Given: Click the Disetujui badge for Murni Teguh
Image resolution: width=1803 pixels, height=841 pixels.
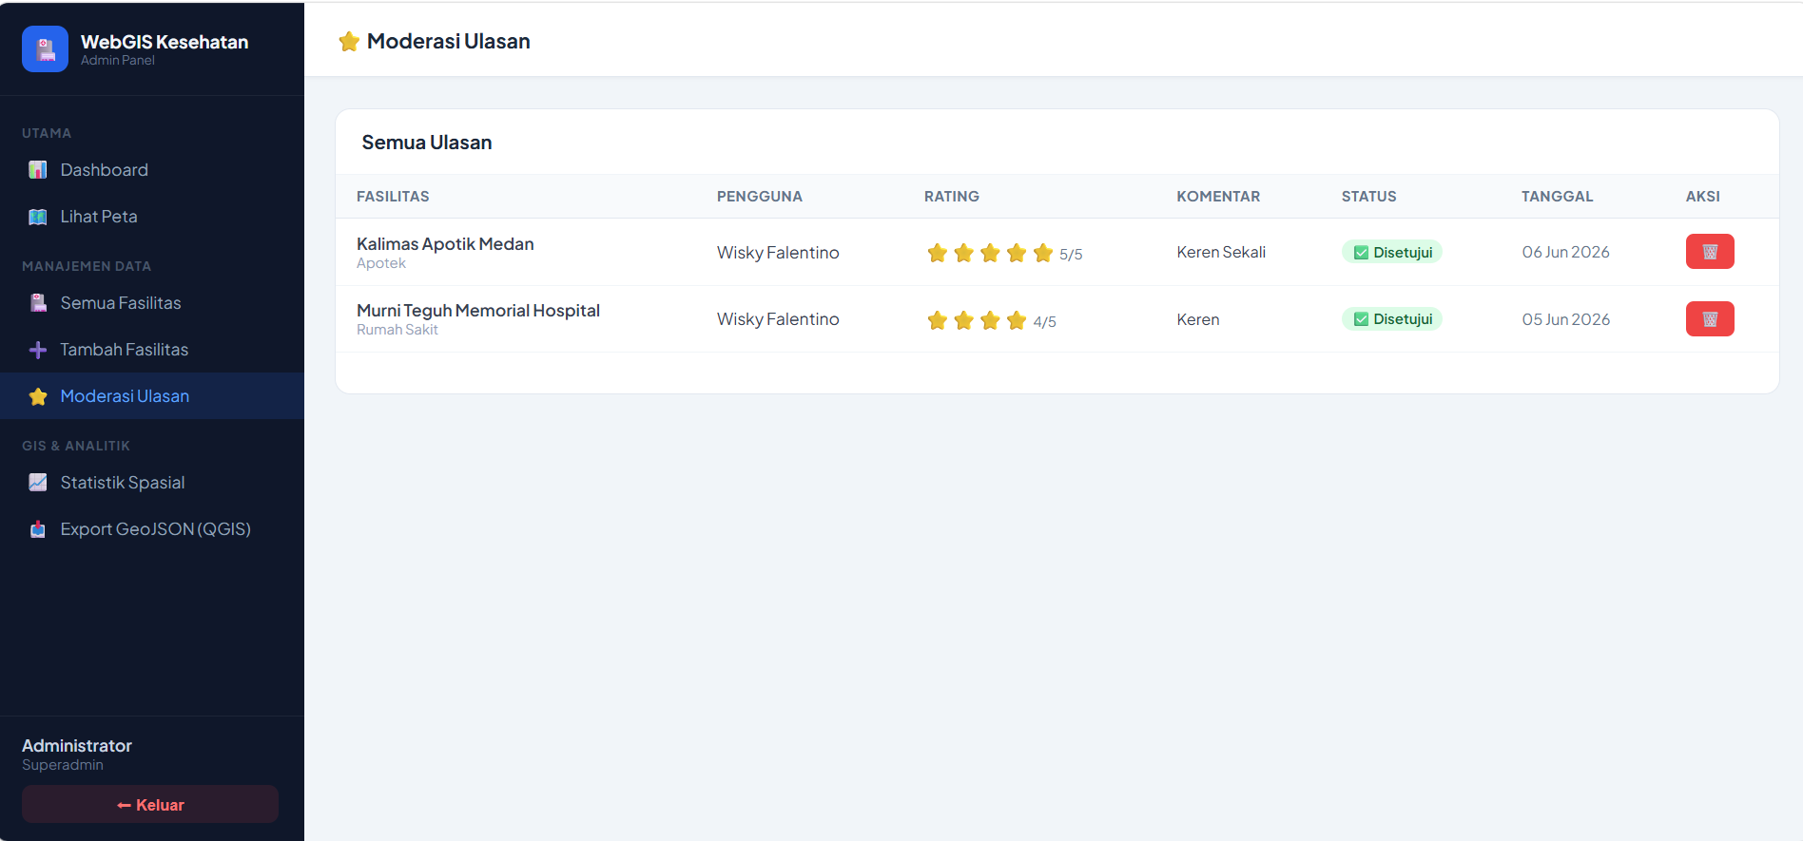Looking at the screenshot, I should [1392, 319].
